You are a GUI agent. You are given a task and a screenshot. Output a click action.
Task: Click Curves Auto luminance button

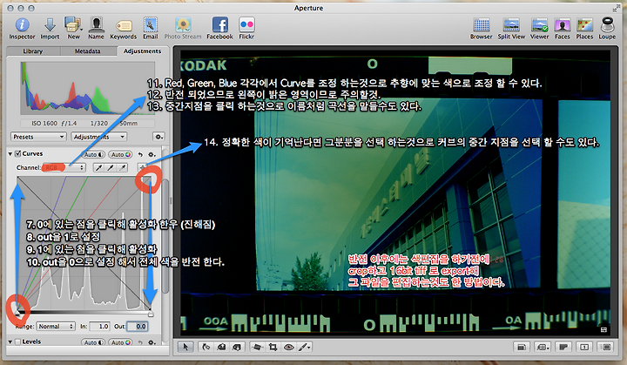93,154
